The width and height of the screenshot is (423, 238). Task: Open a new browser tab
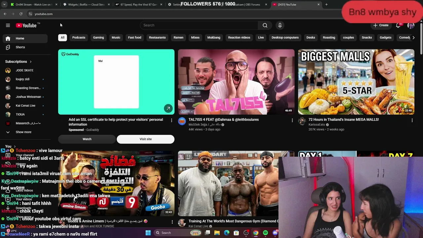327,5
